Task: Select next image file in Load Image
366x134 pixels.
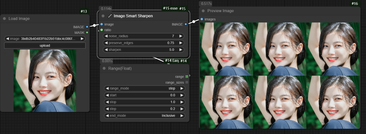Action: tap(82, 39)
